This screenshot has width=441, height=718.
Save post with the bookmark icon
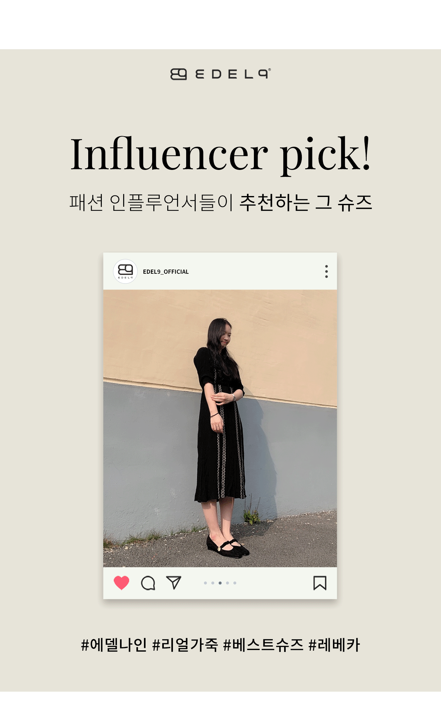point(320,583)
